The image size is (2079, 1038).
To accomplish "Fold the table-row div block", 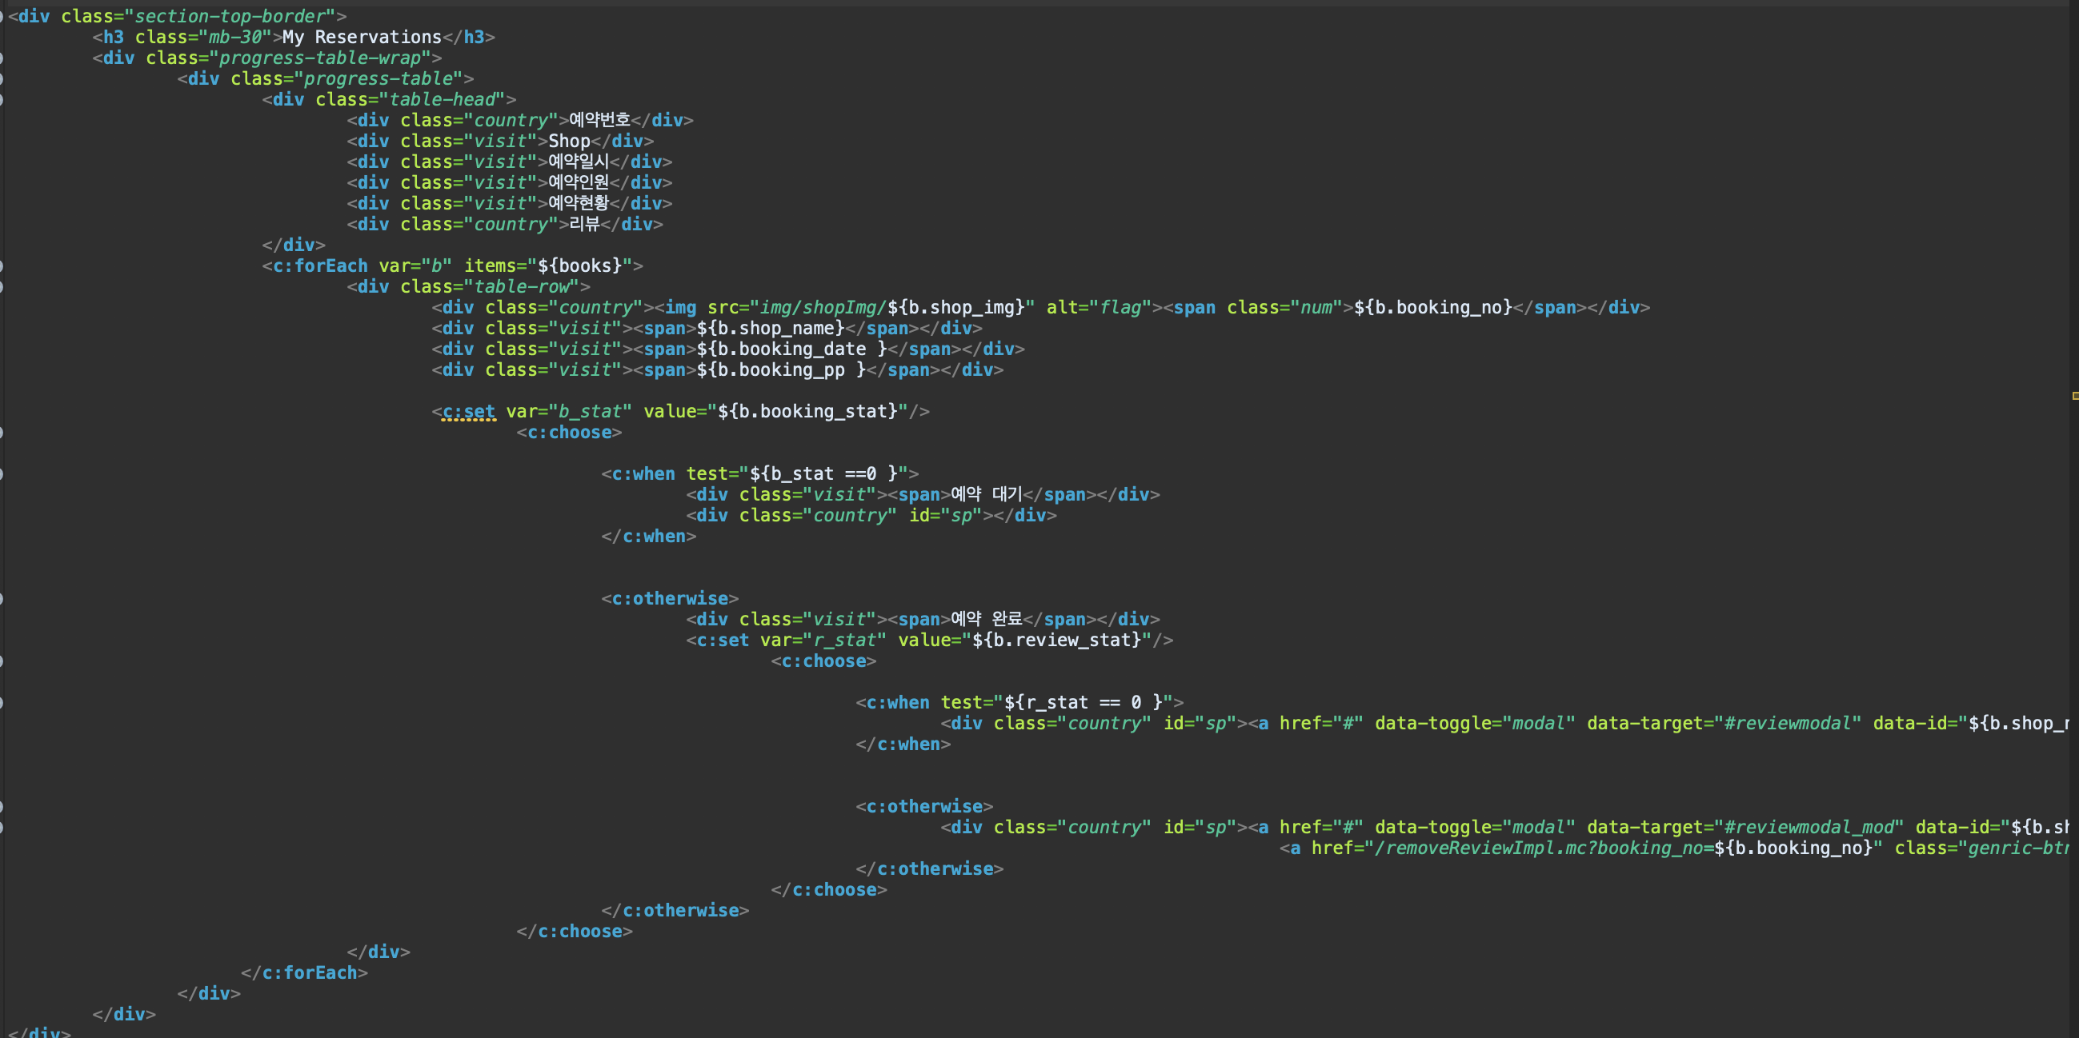I will pyautogui.click(x=2, y=287).
